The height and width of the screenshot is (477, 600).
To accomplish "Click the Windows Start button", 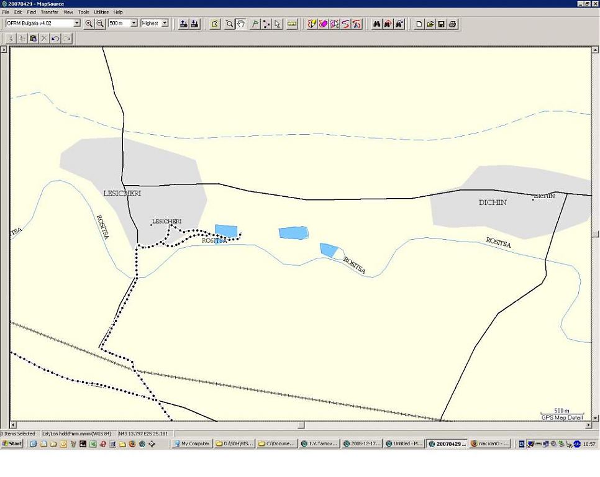I will pyautogui.click(x=12, y=443).
